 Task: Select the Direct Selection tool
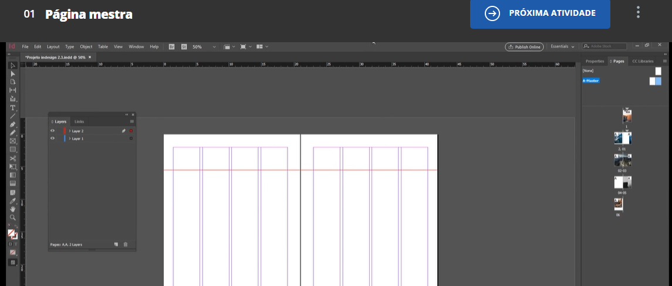click(12, 74)
